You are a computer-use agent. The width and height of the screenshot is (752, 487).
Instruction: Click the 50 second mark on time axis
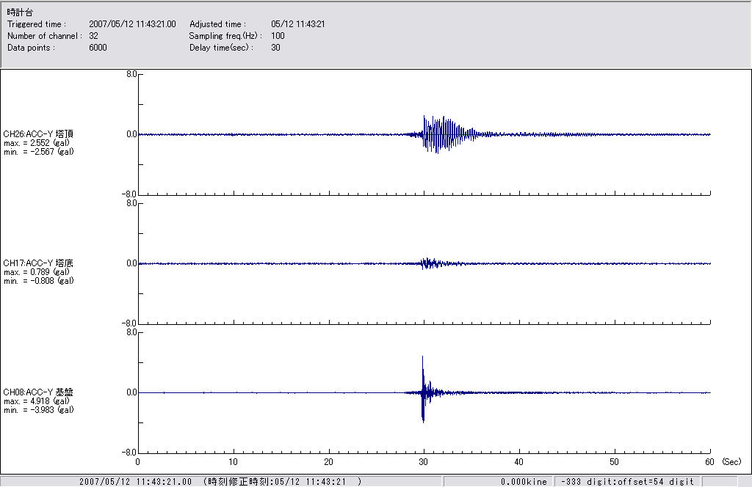coord(615,462)
